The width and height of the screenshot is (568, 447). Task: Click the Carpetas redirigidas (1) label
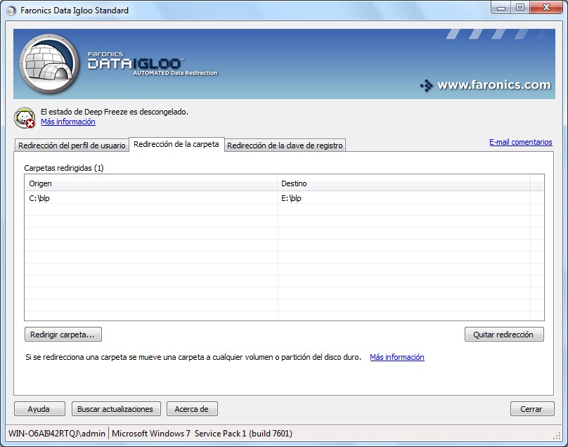pyautogui.click(x=64, y=168)
